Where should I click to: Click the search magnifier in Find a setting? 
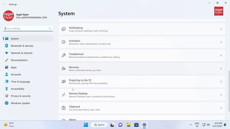[50, 29]
